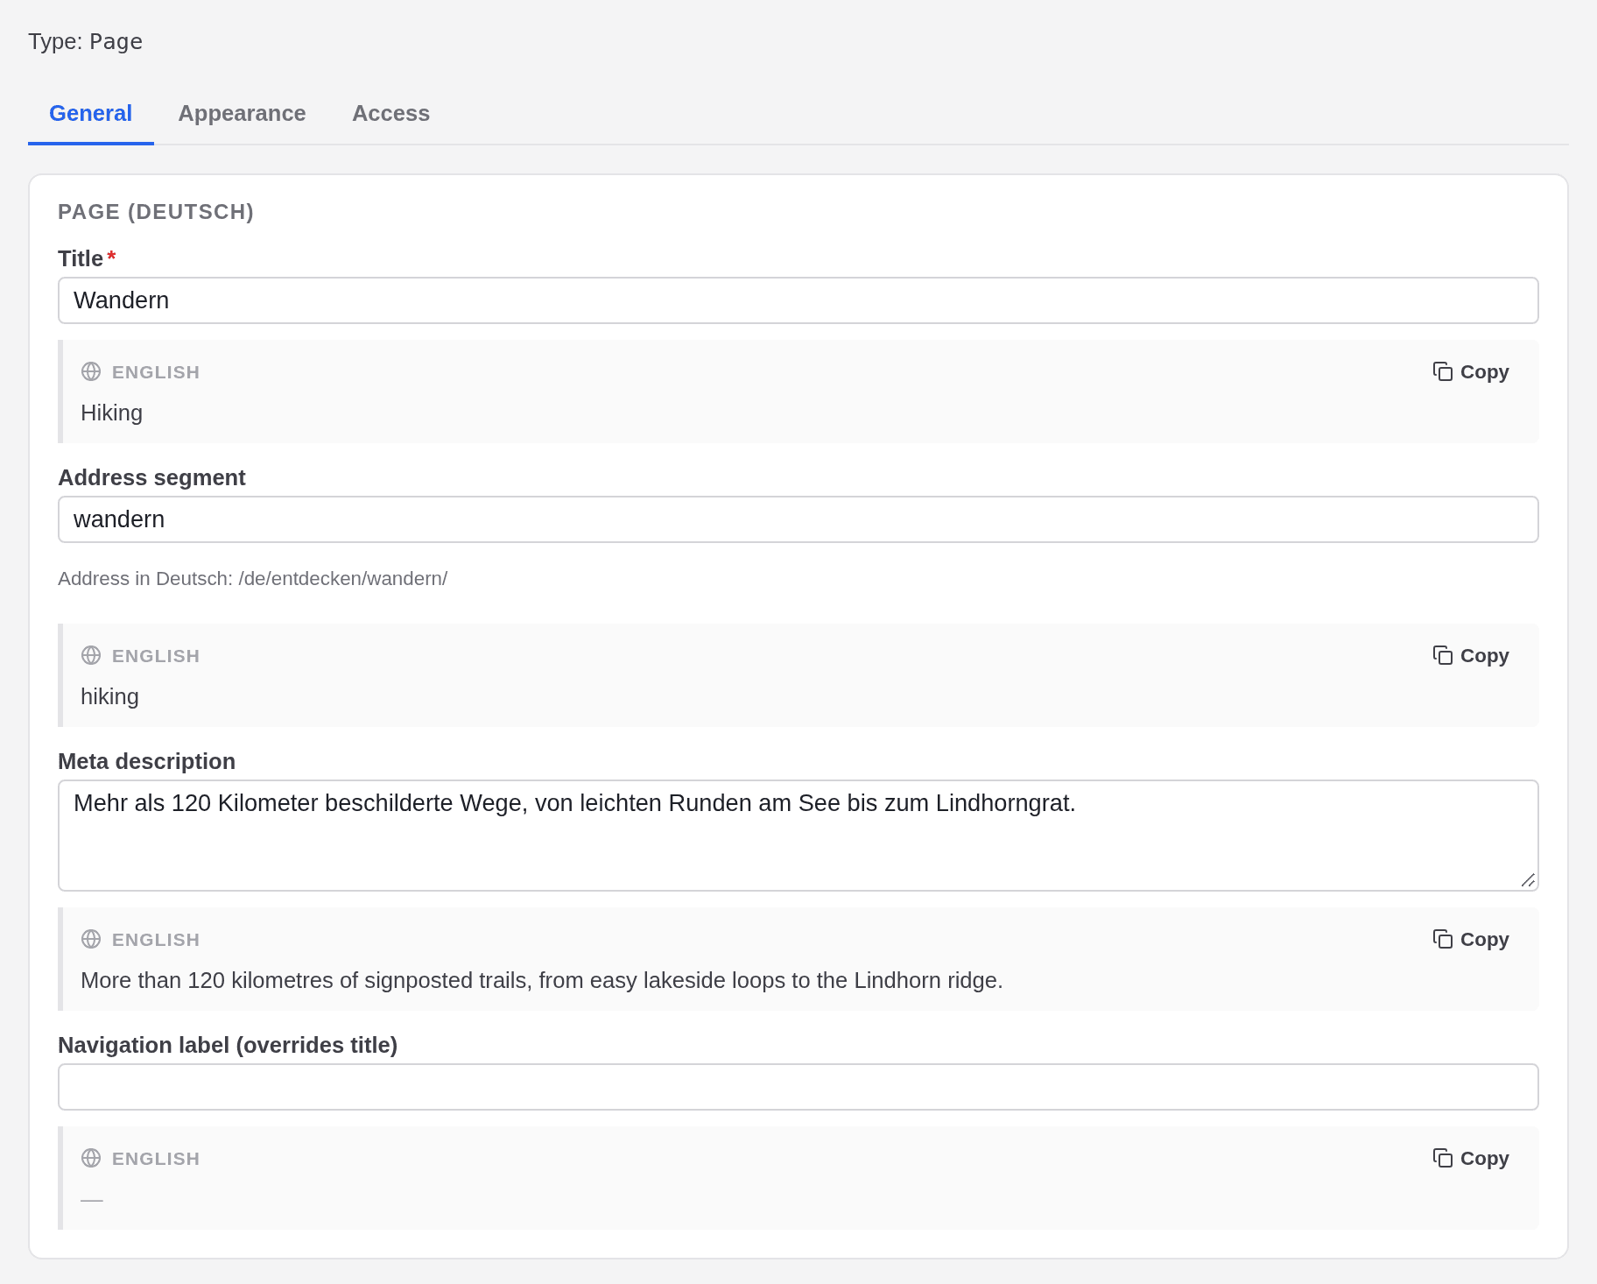Open the Access tab
This screenshot has width=1597, height=1284.
390,114
